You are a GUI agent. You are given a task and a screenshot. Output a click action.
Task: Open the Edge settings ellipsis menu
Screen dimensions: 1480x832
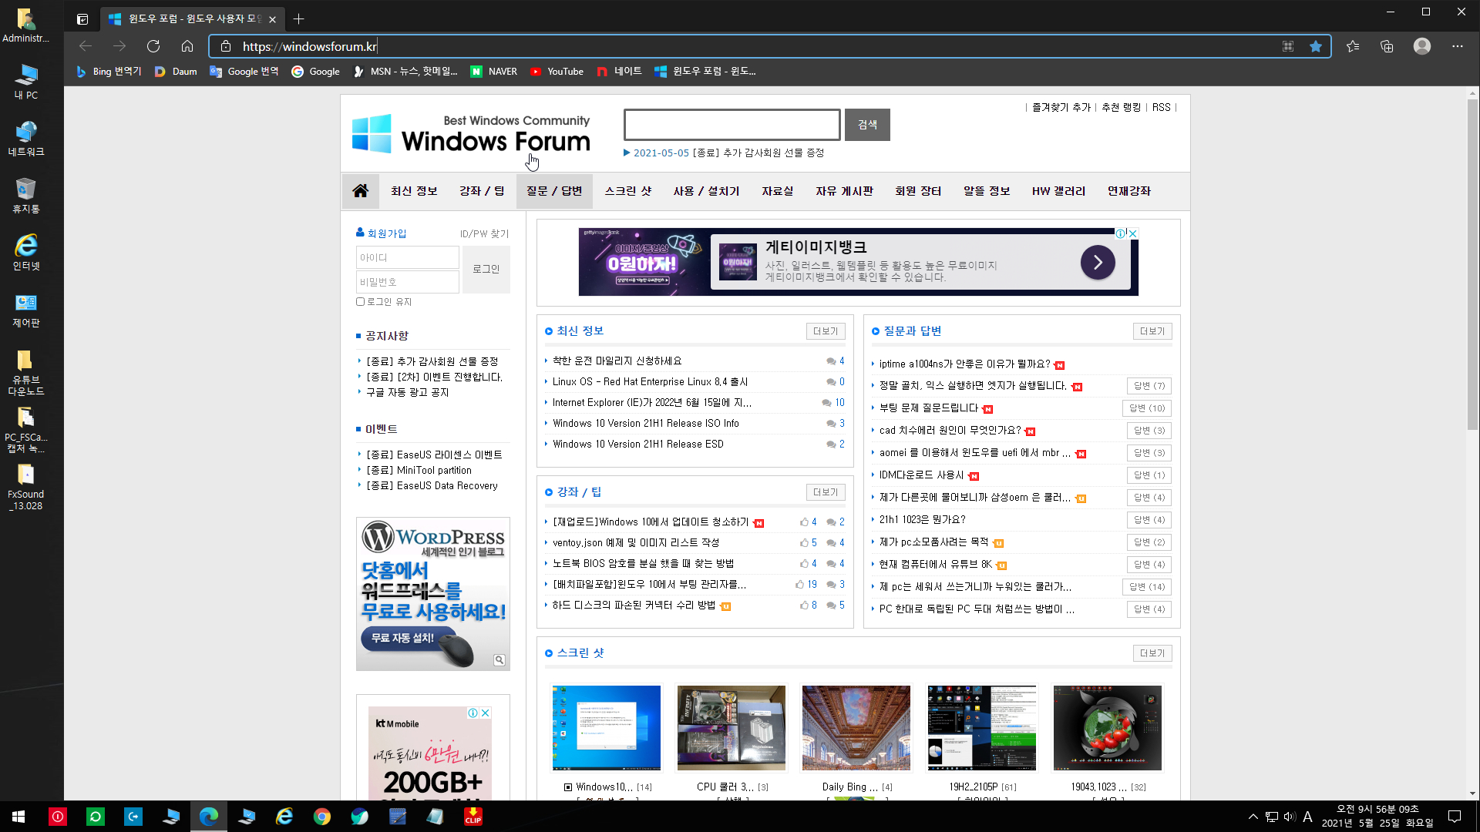(x=1457, y=46)
